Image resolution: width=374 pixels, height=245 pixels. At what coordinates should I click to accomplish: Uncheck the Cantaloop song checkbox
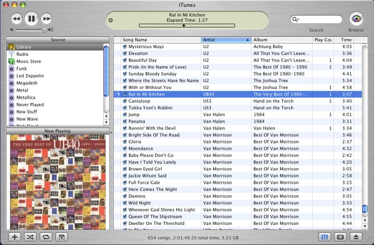coord(125,101)
